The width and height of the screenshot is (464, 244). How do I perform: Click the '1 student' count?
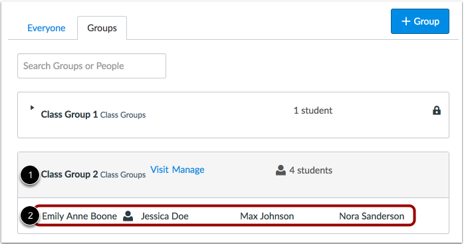(x=313, y=110)
